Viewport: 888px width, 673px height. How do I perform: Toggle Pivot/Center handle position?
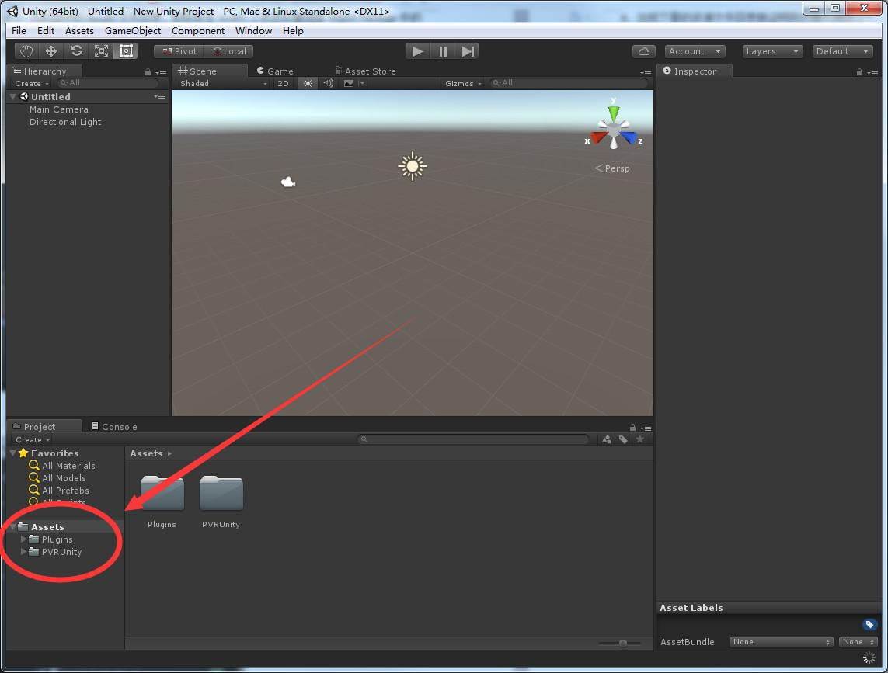click(179, 51)
